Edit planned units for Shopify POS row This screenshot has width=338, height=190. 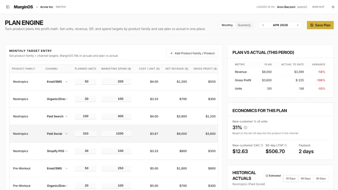86,151
